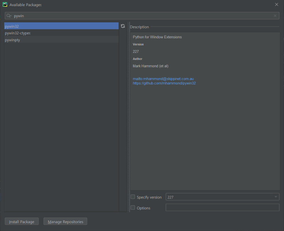The image size is (284, 231).
Task: Close the Available Packages dialog
Action: [x=277, y=5]
